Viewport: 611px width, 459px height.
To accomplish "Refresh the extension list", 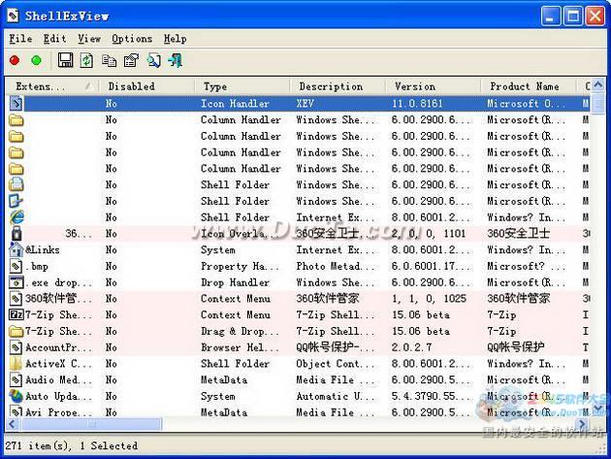I will [x=86, y=60].
